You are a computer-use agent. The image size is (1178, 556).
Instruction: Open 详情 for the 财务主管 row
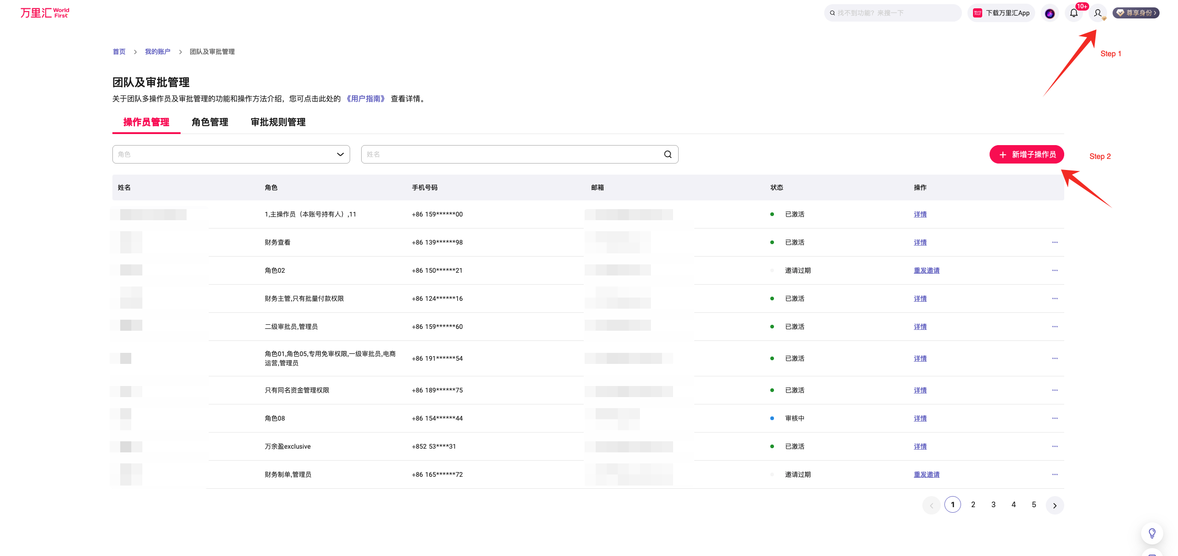(920, 298)
